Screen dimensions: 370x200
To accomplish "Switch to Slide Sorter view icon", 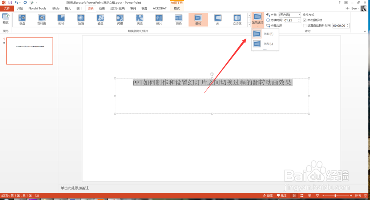I will coord(302,196).
